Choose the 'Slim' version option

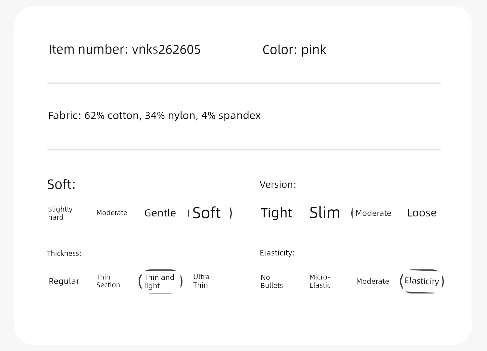pos(325,213)
